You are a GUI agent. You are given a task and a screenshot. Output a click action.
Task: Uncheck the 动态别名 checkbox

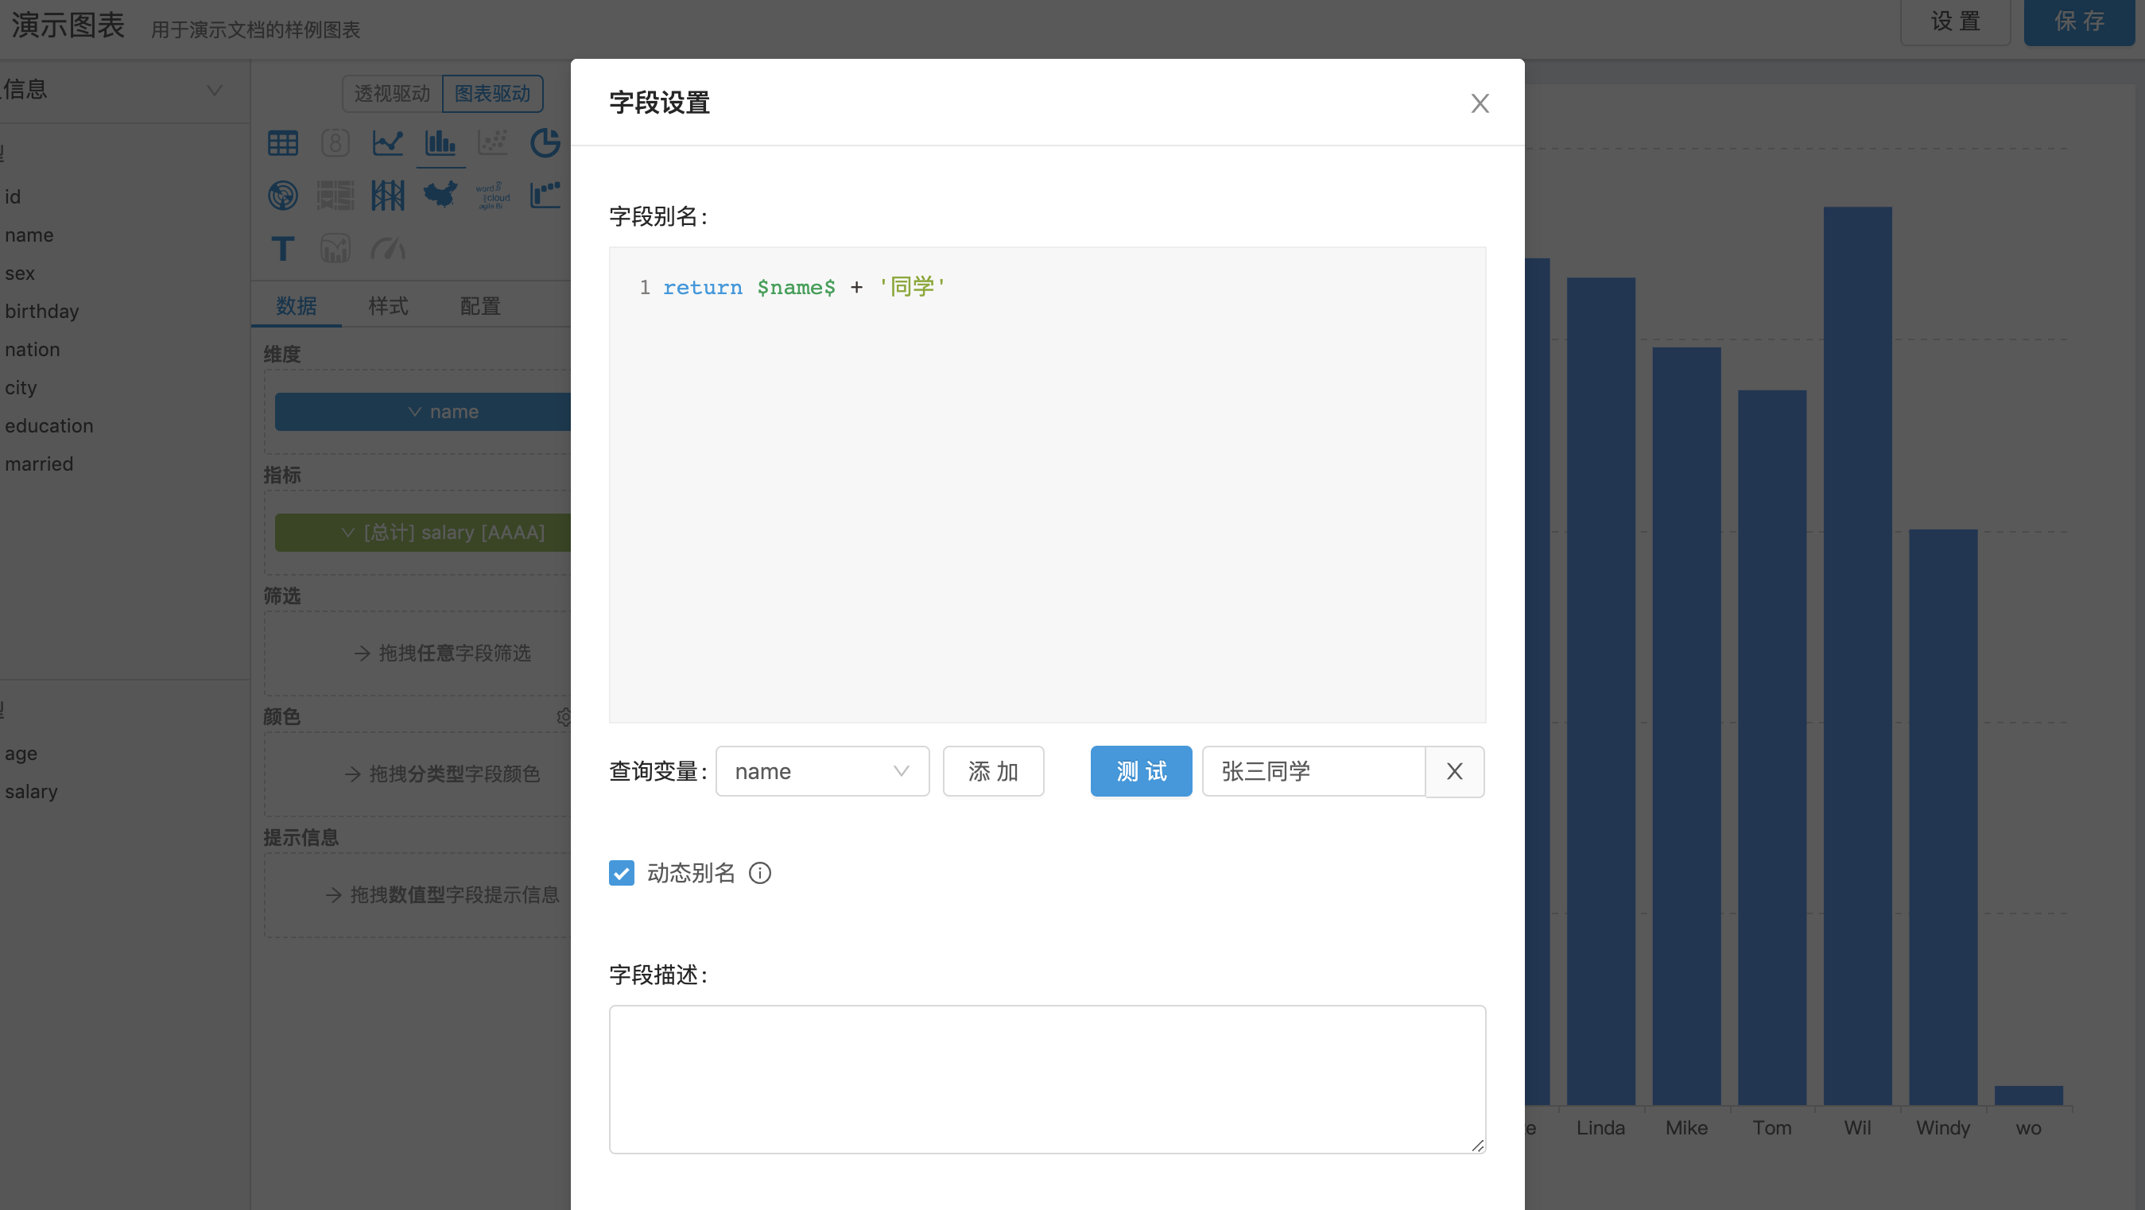click(621, 873)
